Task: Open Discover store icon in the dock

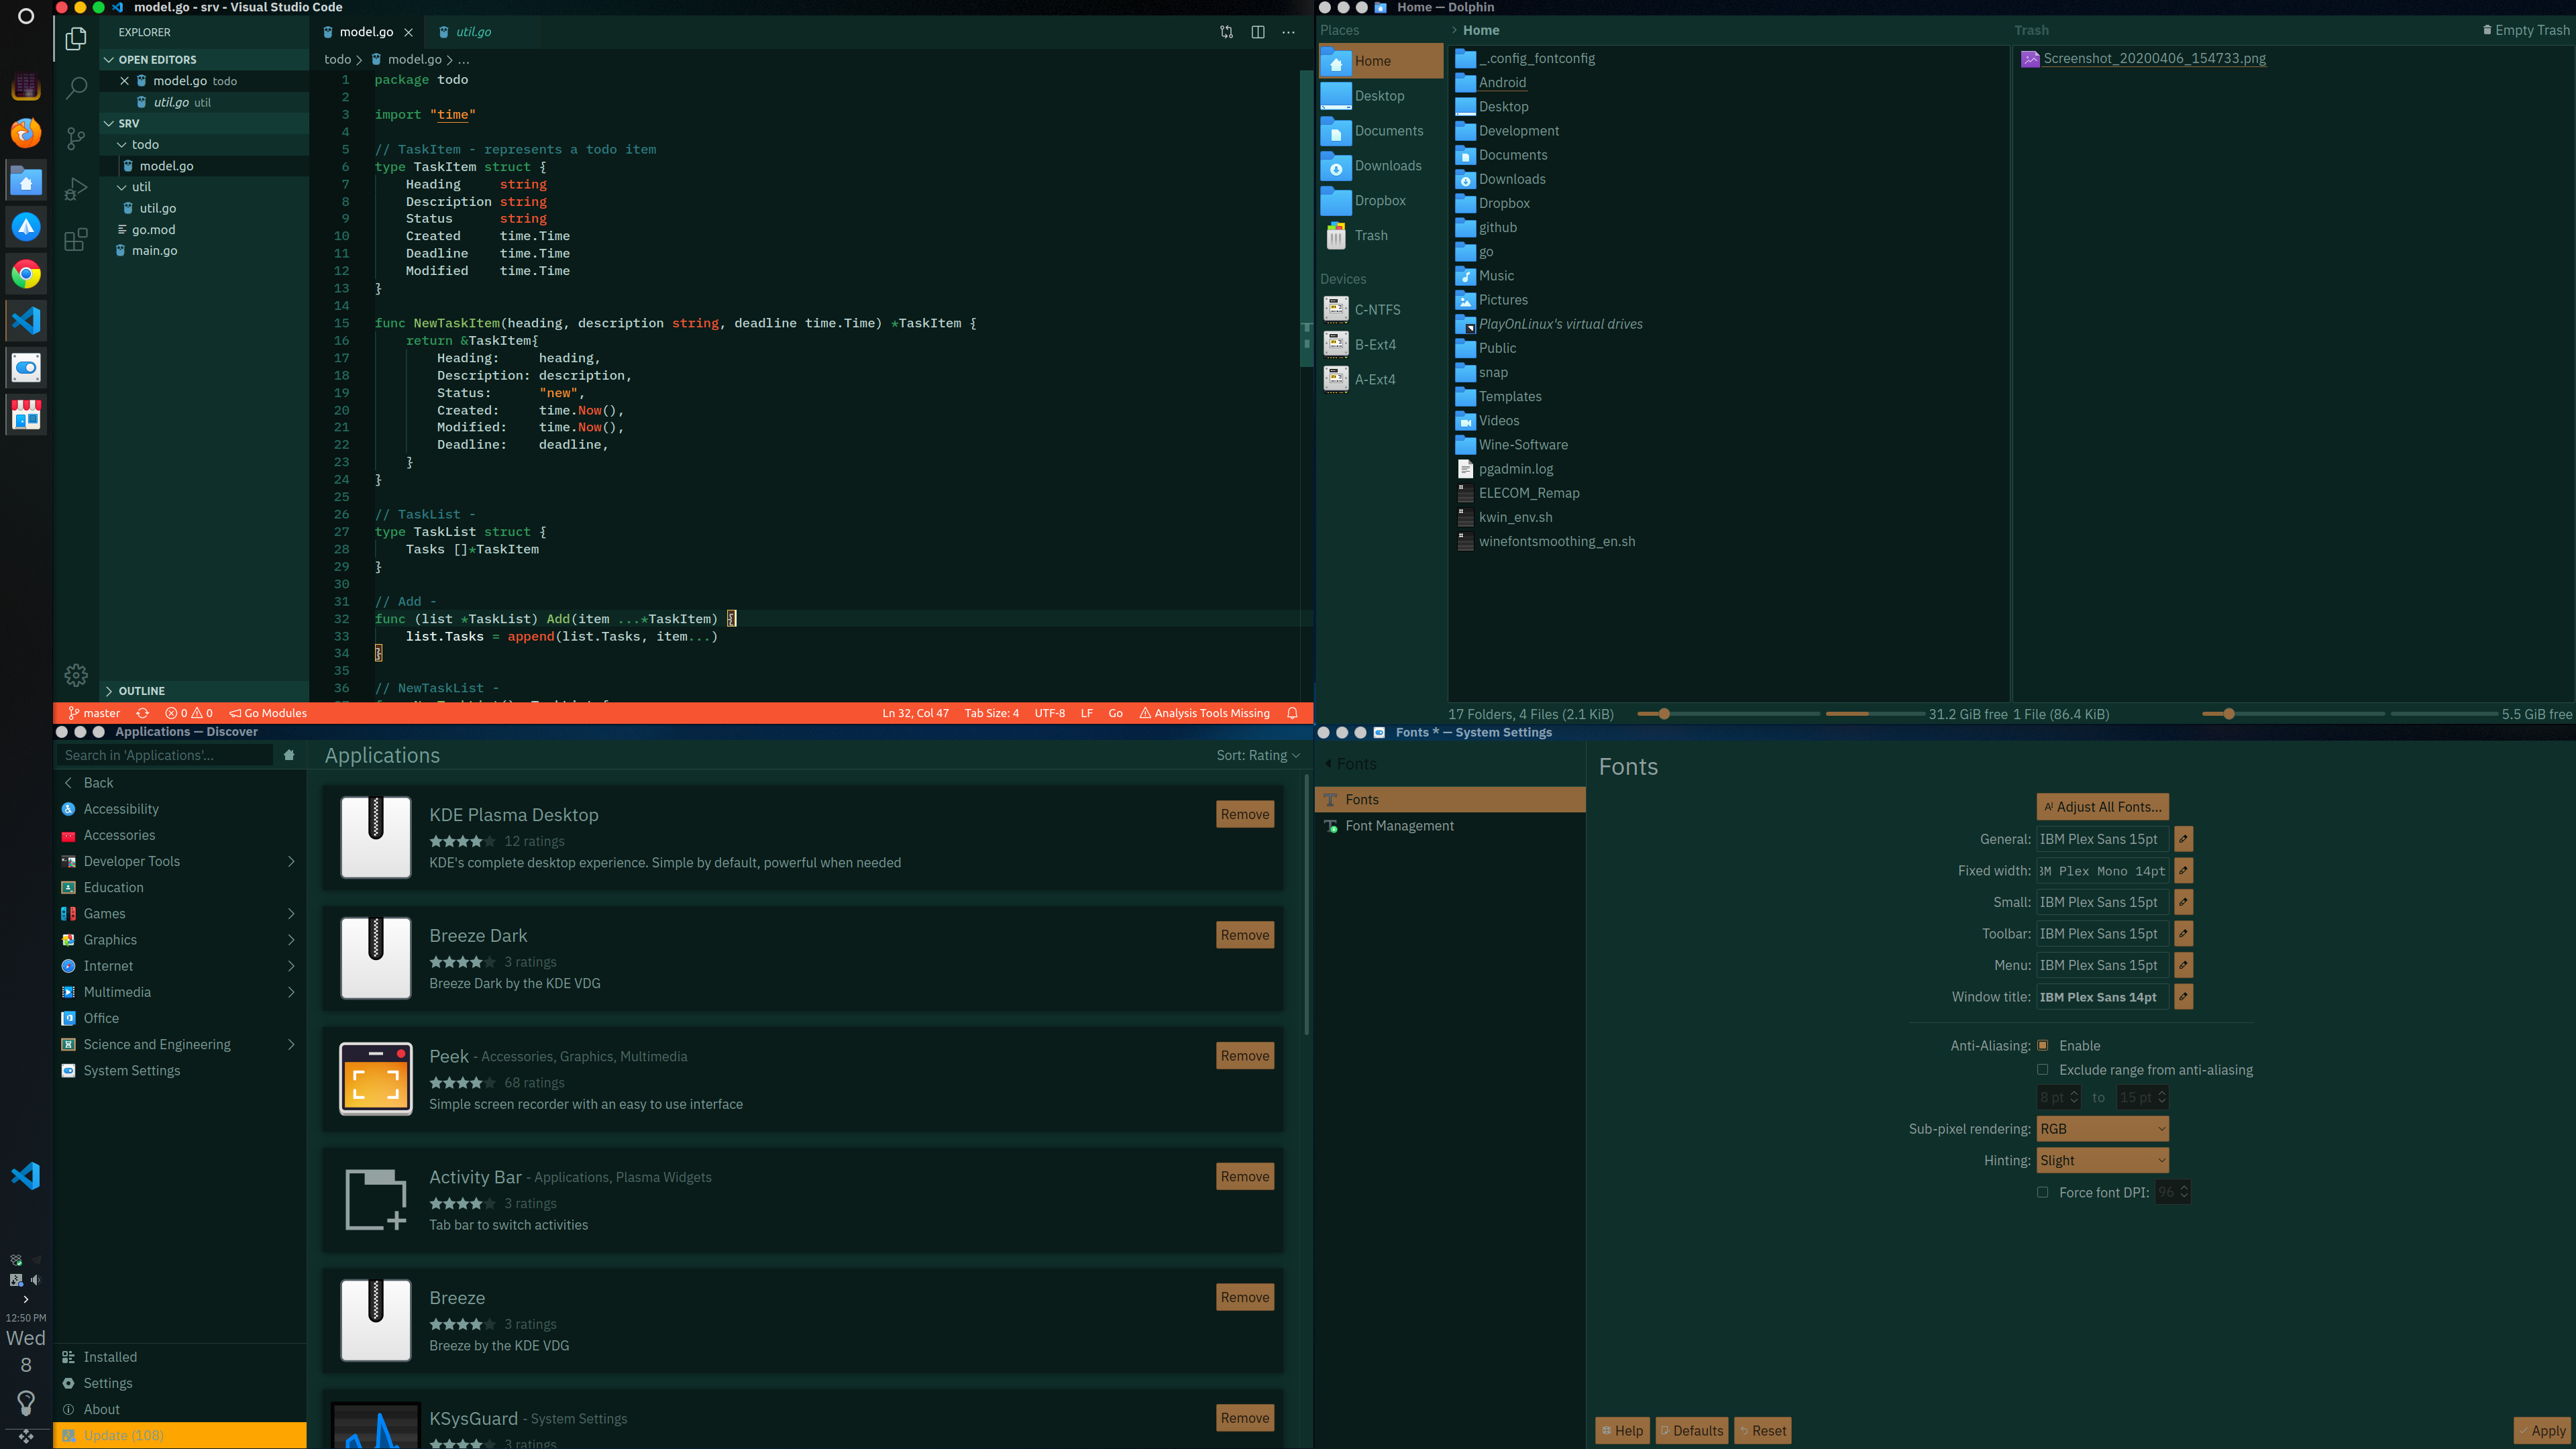Action: 26,415
